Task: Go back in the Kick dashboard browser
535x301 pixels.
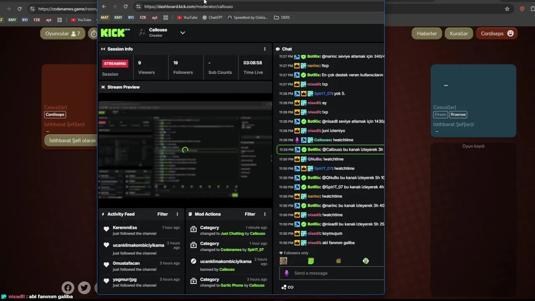Action: (104, 6)
